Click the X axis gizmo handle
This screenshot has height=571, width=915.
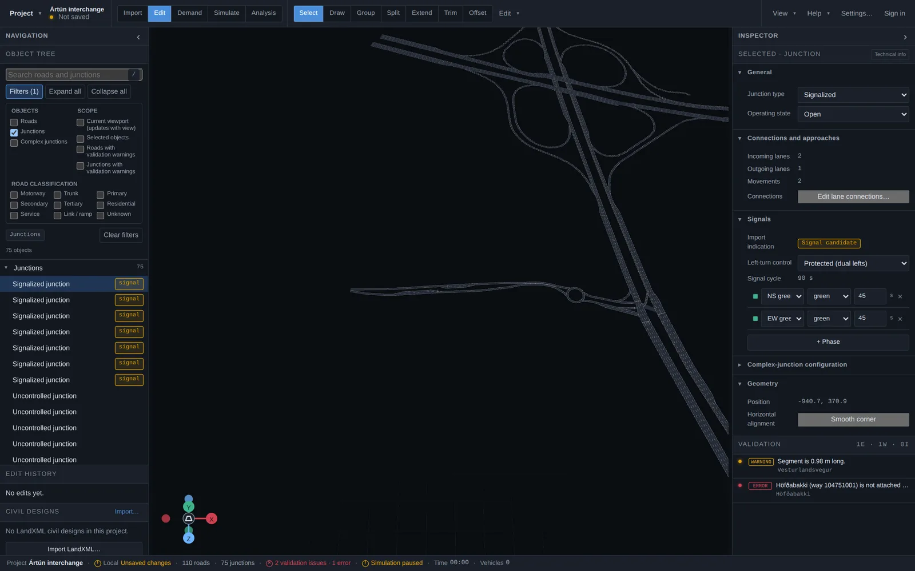pos(212,519)
